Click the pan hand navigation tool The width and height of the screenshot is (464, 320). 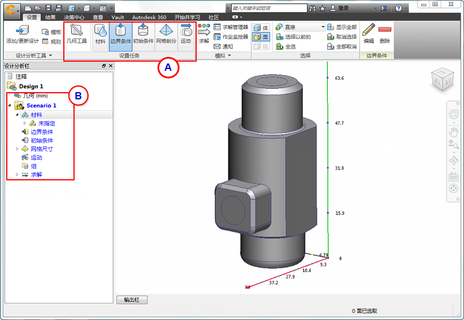(453, 132)
